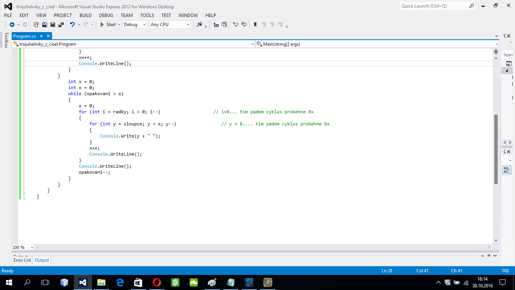Click the Navigate Backward arrow icon
515x290 pixels.
(x=12, y=25)
